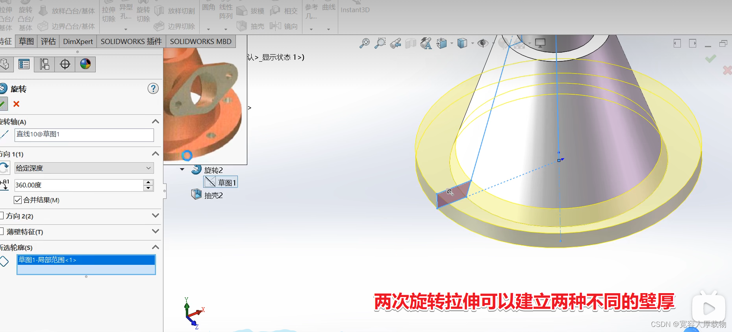
Task: Select the 旋转2 feature in the tree
Action: pyautogui.click(x=213, y=170)
